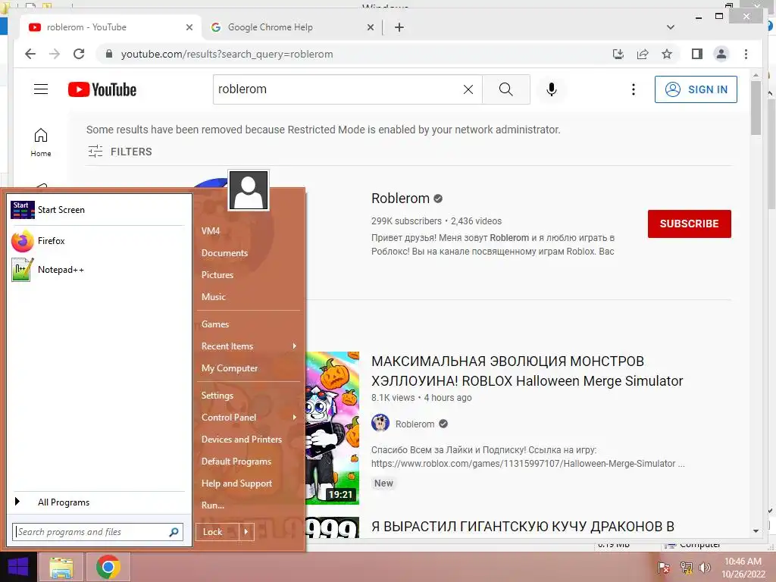
Task: Click the YouTube search magnifier button
Action: [505, 89]
